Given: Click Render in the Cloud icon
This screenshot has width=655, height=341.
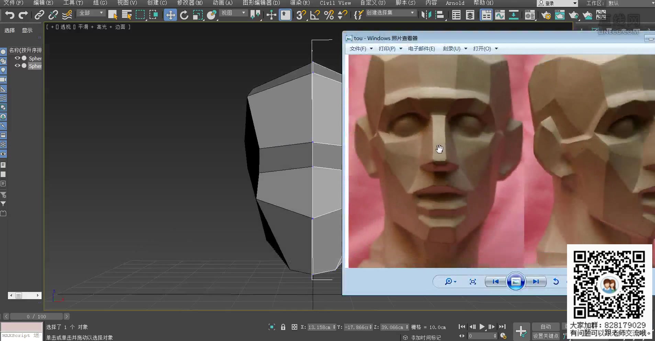Looking at the screenshot, I should tap(588, 15).
